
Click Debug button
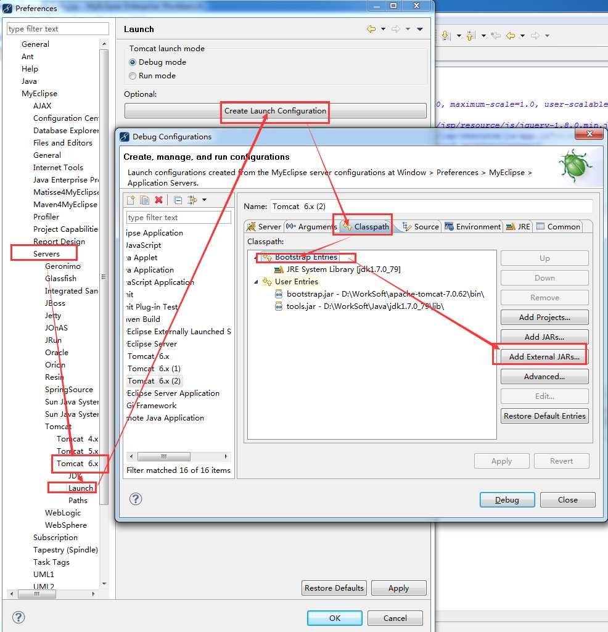[507, 500]
